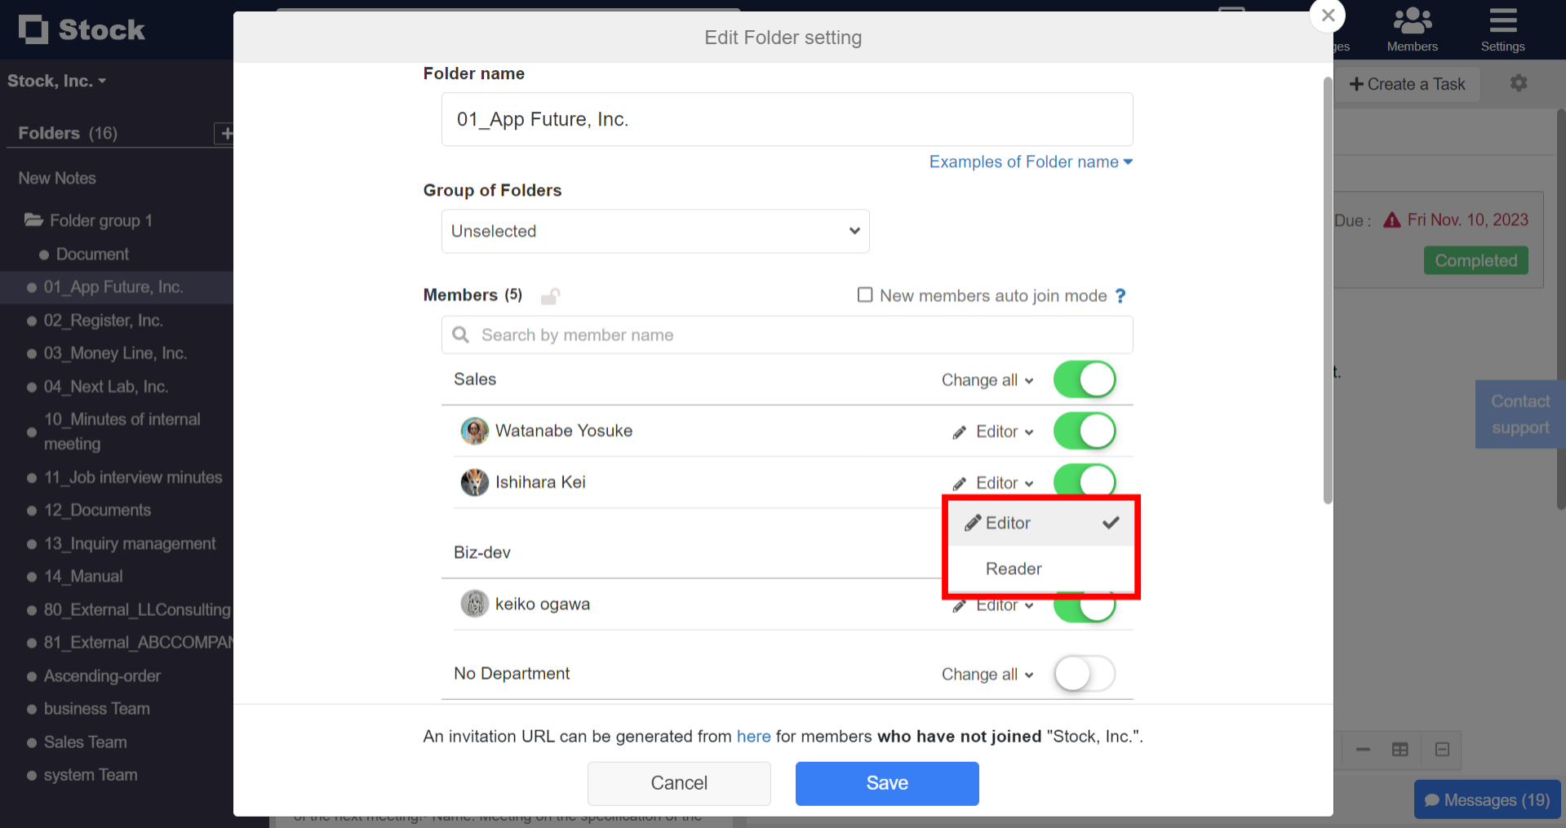Click the Members people icon
The image size is (1566, 828).
coord(1412,20)
